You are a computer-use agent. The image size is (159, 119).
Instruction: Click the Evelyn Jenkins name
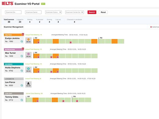pos(12,38)
